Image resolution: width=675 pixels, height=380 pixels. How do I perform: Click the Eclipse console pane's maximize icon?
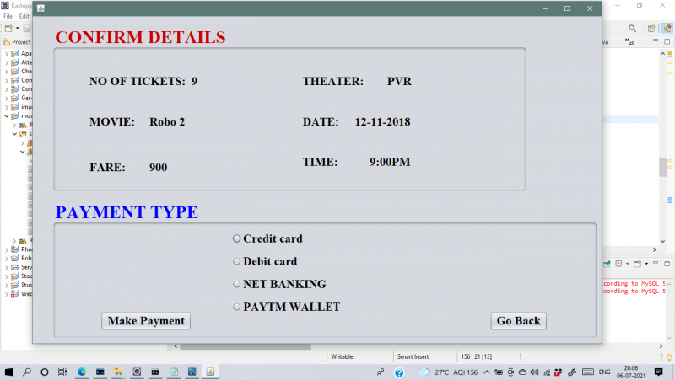(667, 264)
